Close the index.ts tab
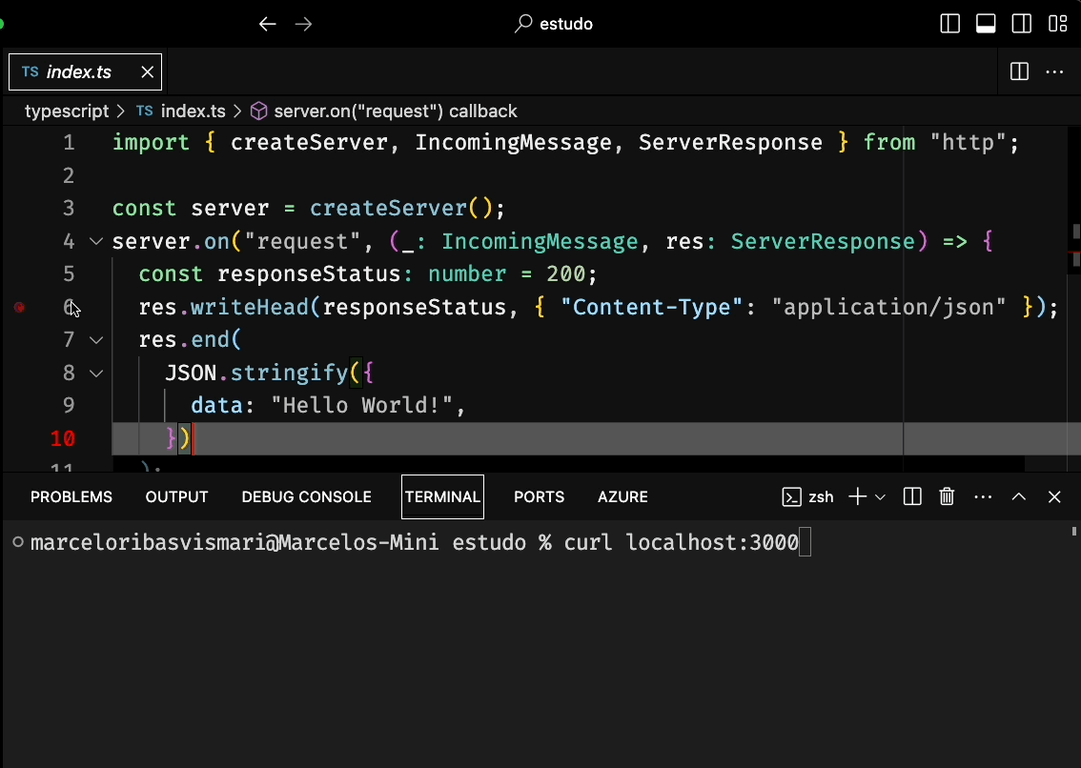The height and width of the screenshot is (768, 1081). tap(148, 71)
